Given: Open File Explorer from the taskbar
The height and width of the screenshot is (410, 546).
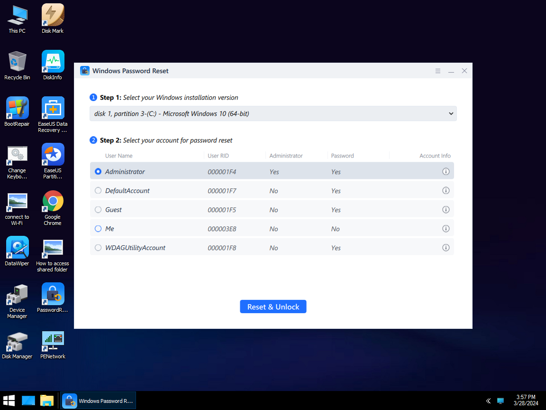Looking at the screenshot, I should 47,401.
